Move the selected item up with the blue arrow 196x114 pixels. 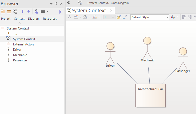pos(22,11)
